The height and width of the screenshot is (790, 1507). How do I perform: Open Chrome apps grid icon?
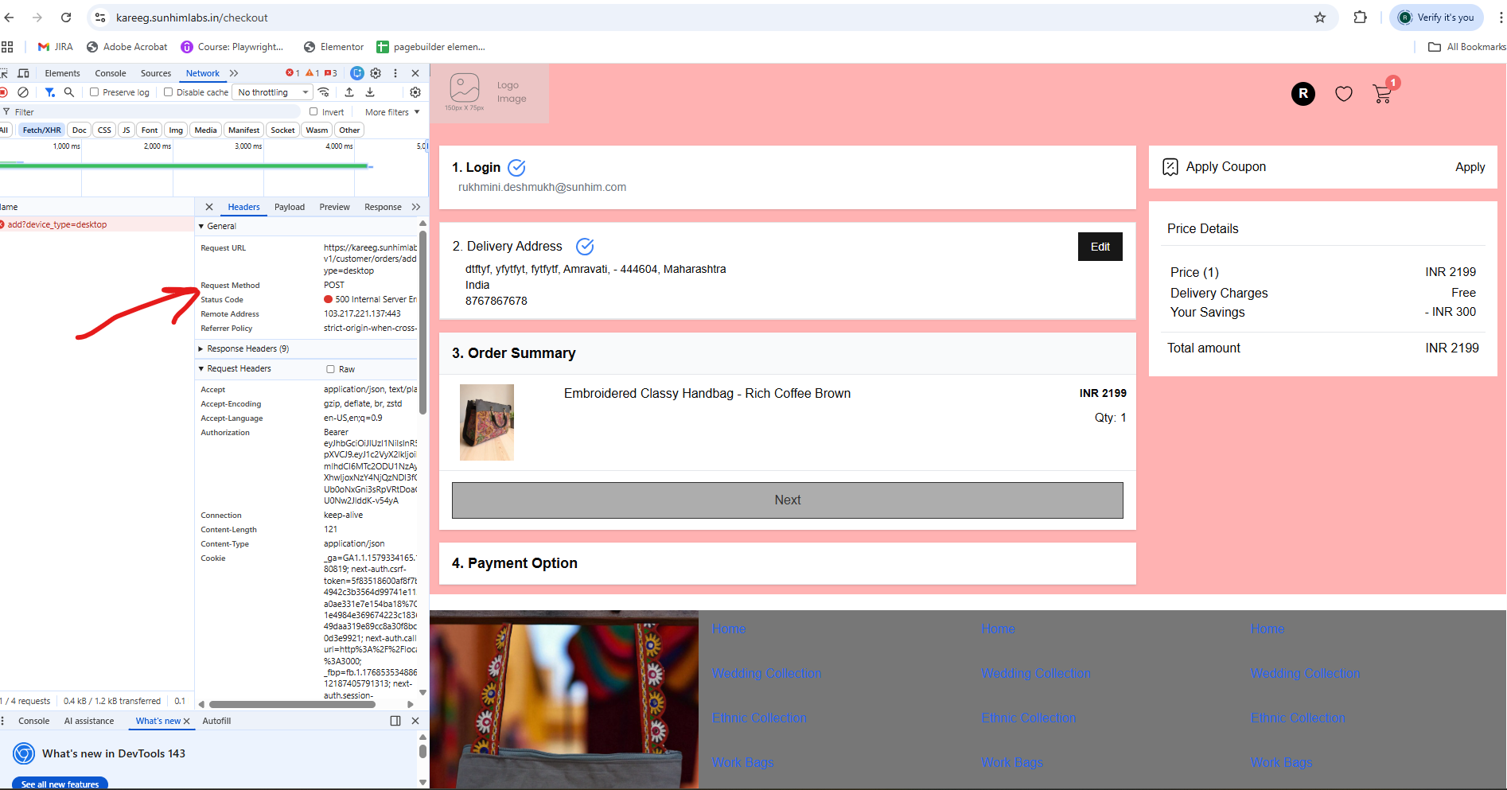[x=7, y=47]
